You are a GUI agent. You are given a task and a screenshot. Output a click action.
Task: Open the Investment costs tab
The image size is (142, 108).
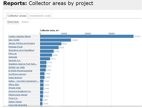point(40,16)
